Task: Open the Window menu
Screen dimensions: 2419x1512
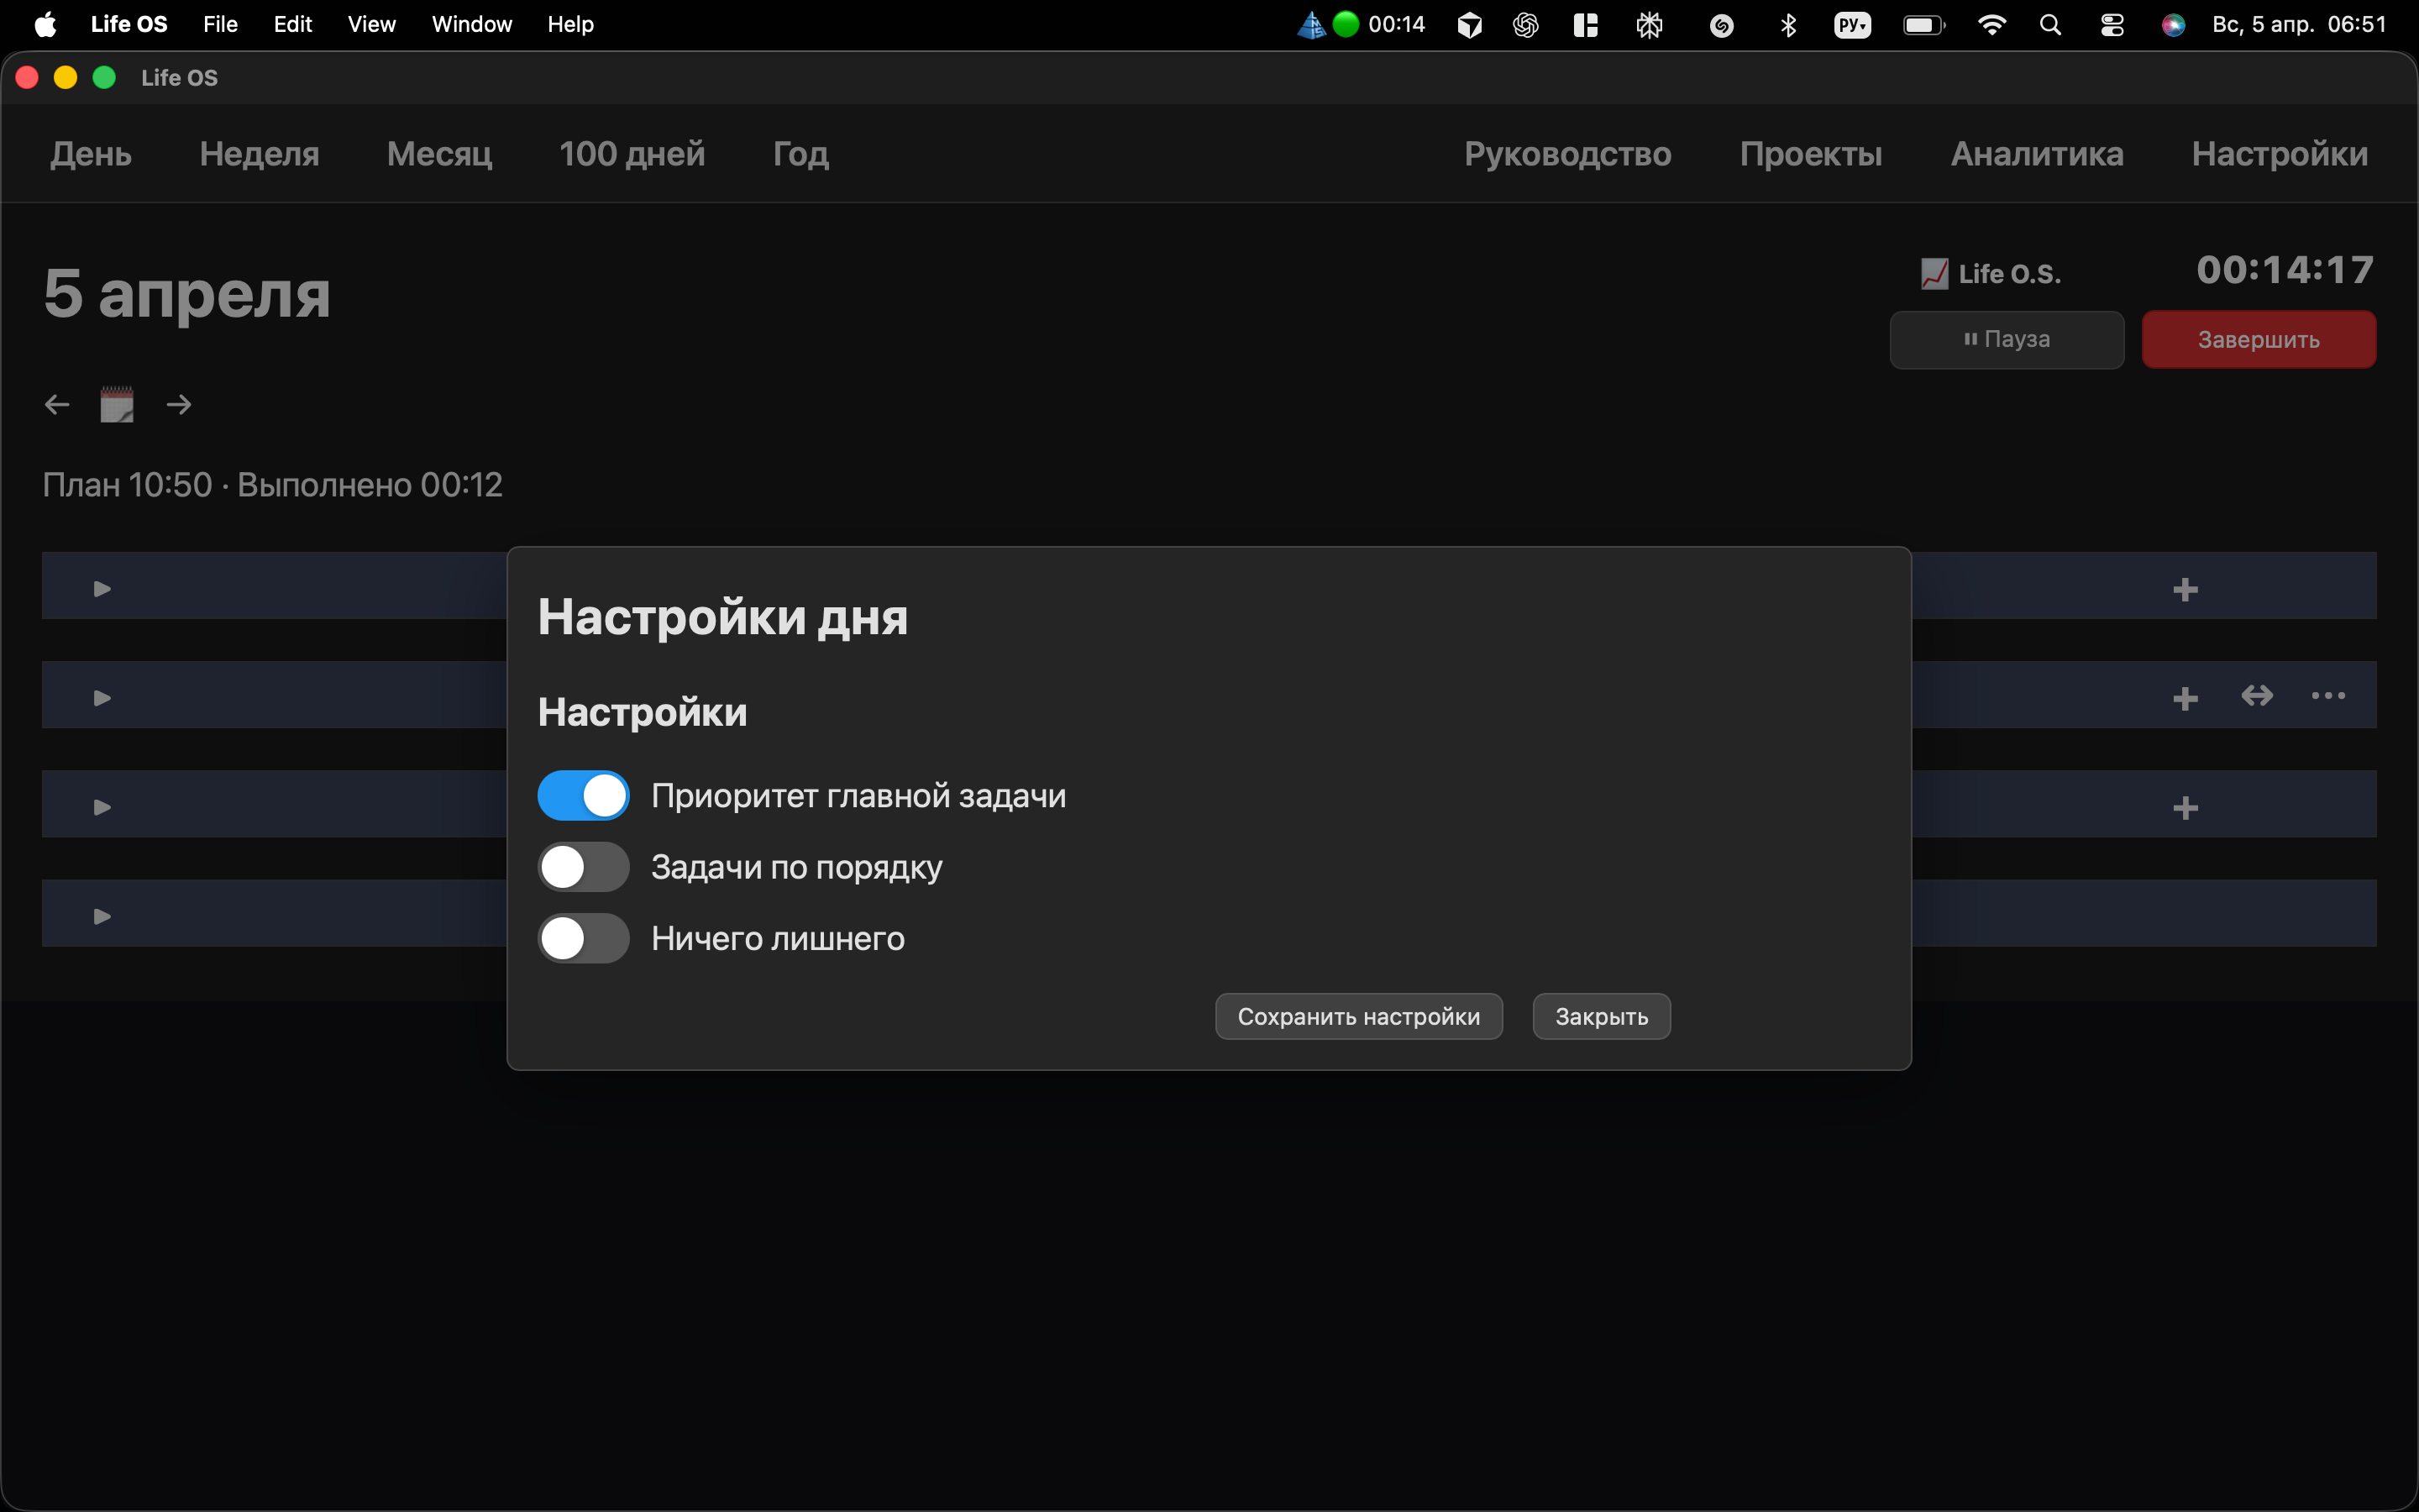Action: [472, 24]
